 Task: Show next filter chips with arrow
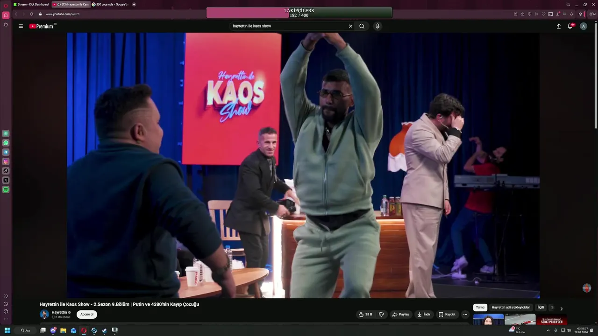pyautogui.click(x=562, y=308)
